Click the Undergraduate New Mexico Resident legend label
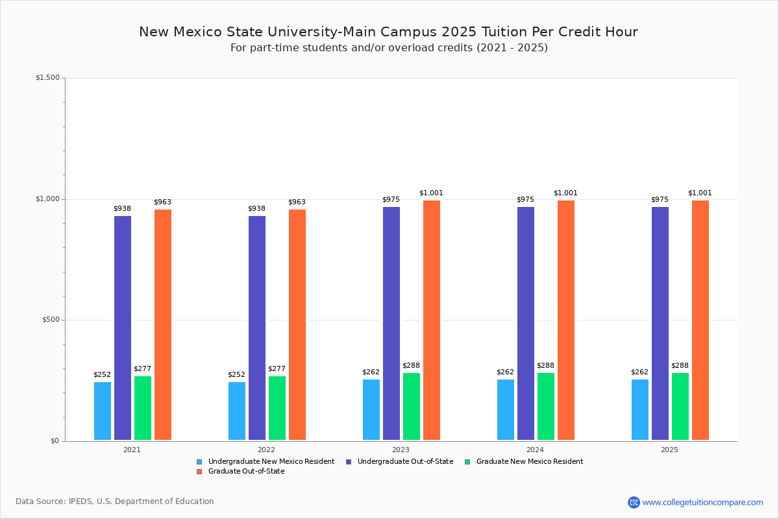The height and width of the screenshot is (519, 779). pyautogui.click(x=271, y=462)
